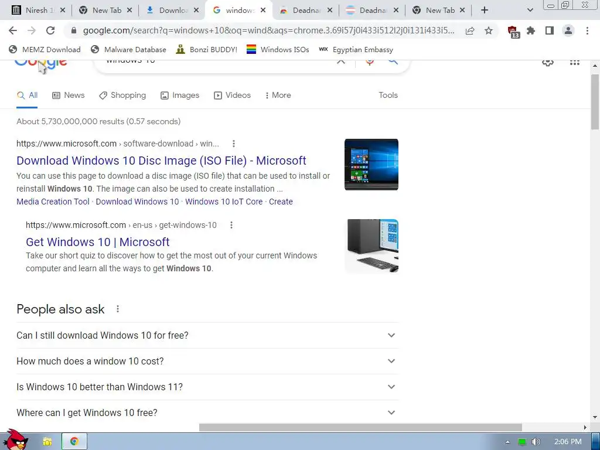The image size is (600, 450).
Task: Open People also ask options dots
Action: (118, 309)
